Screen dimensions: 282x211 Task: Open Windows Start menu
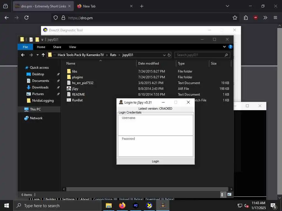coord(7,206)
